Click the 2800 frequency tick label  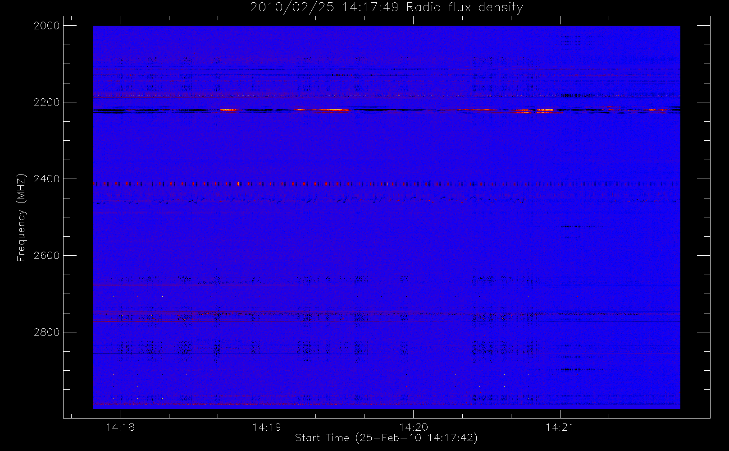click(47, 332)
